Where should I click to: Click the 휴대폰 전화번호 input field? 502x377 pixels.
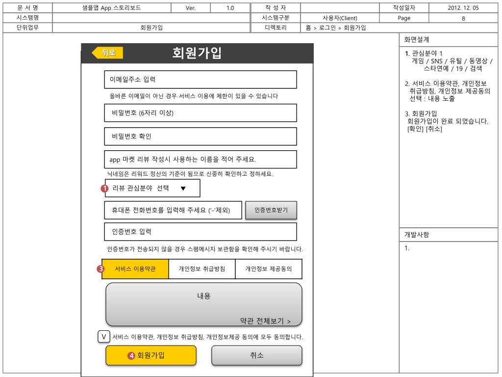pyautogui.click(x=173, y=210)
